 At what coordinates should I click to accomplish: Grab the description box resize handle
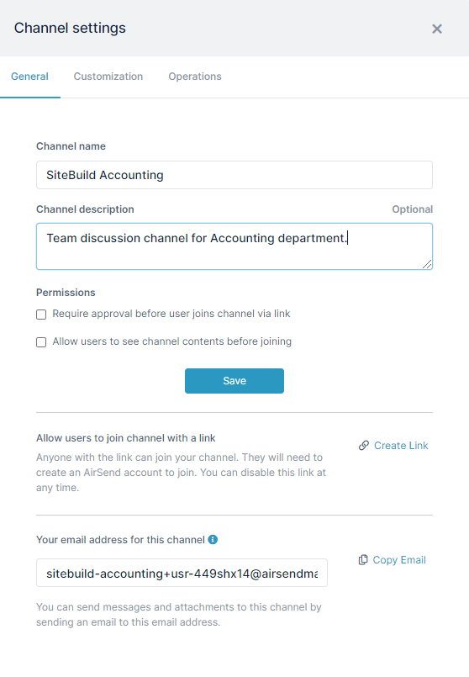427,264
